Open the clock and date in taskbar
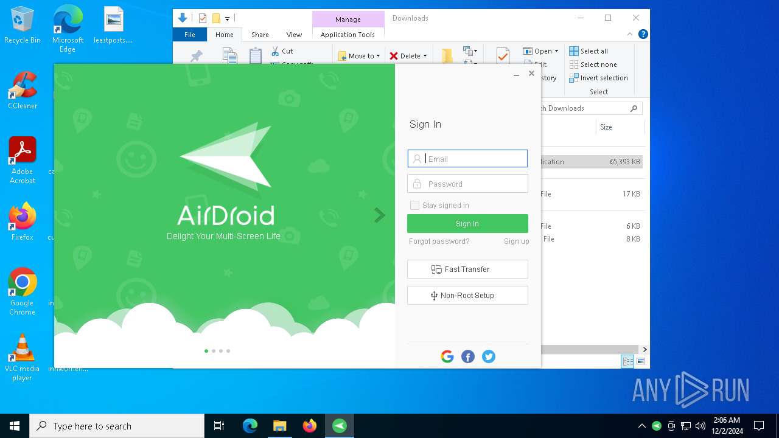This screenshot has height=438, width=779. [726, 426]
